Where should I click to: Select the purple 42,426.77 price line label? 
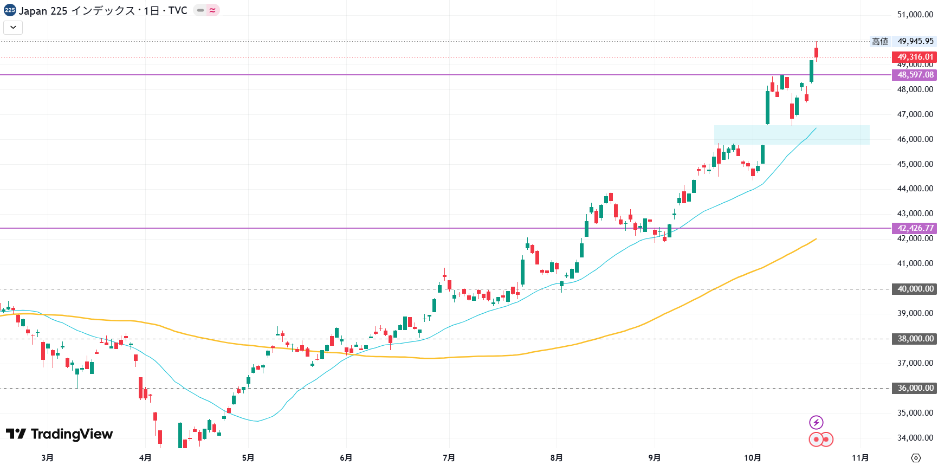click(915, 228)
